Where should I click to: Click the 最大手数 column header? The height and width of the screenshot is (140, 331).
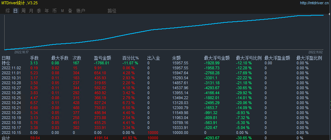pos(60,58)
